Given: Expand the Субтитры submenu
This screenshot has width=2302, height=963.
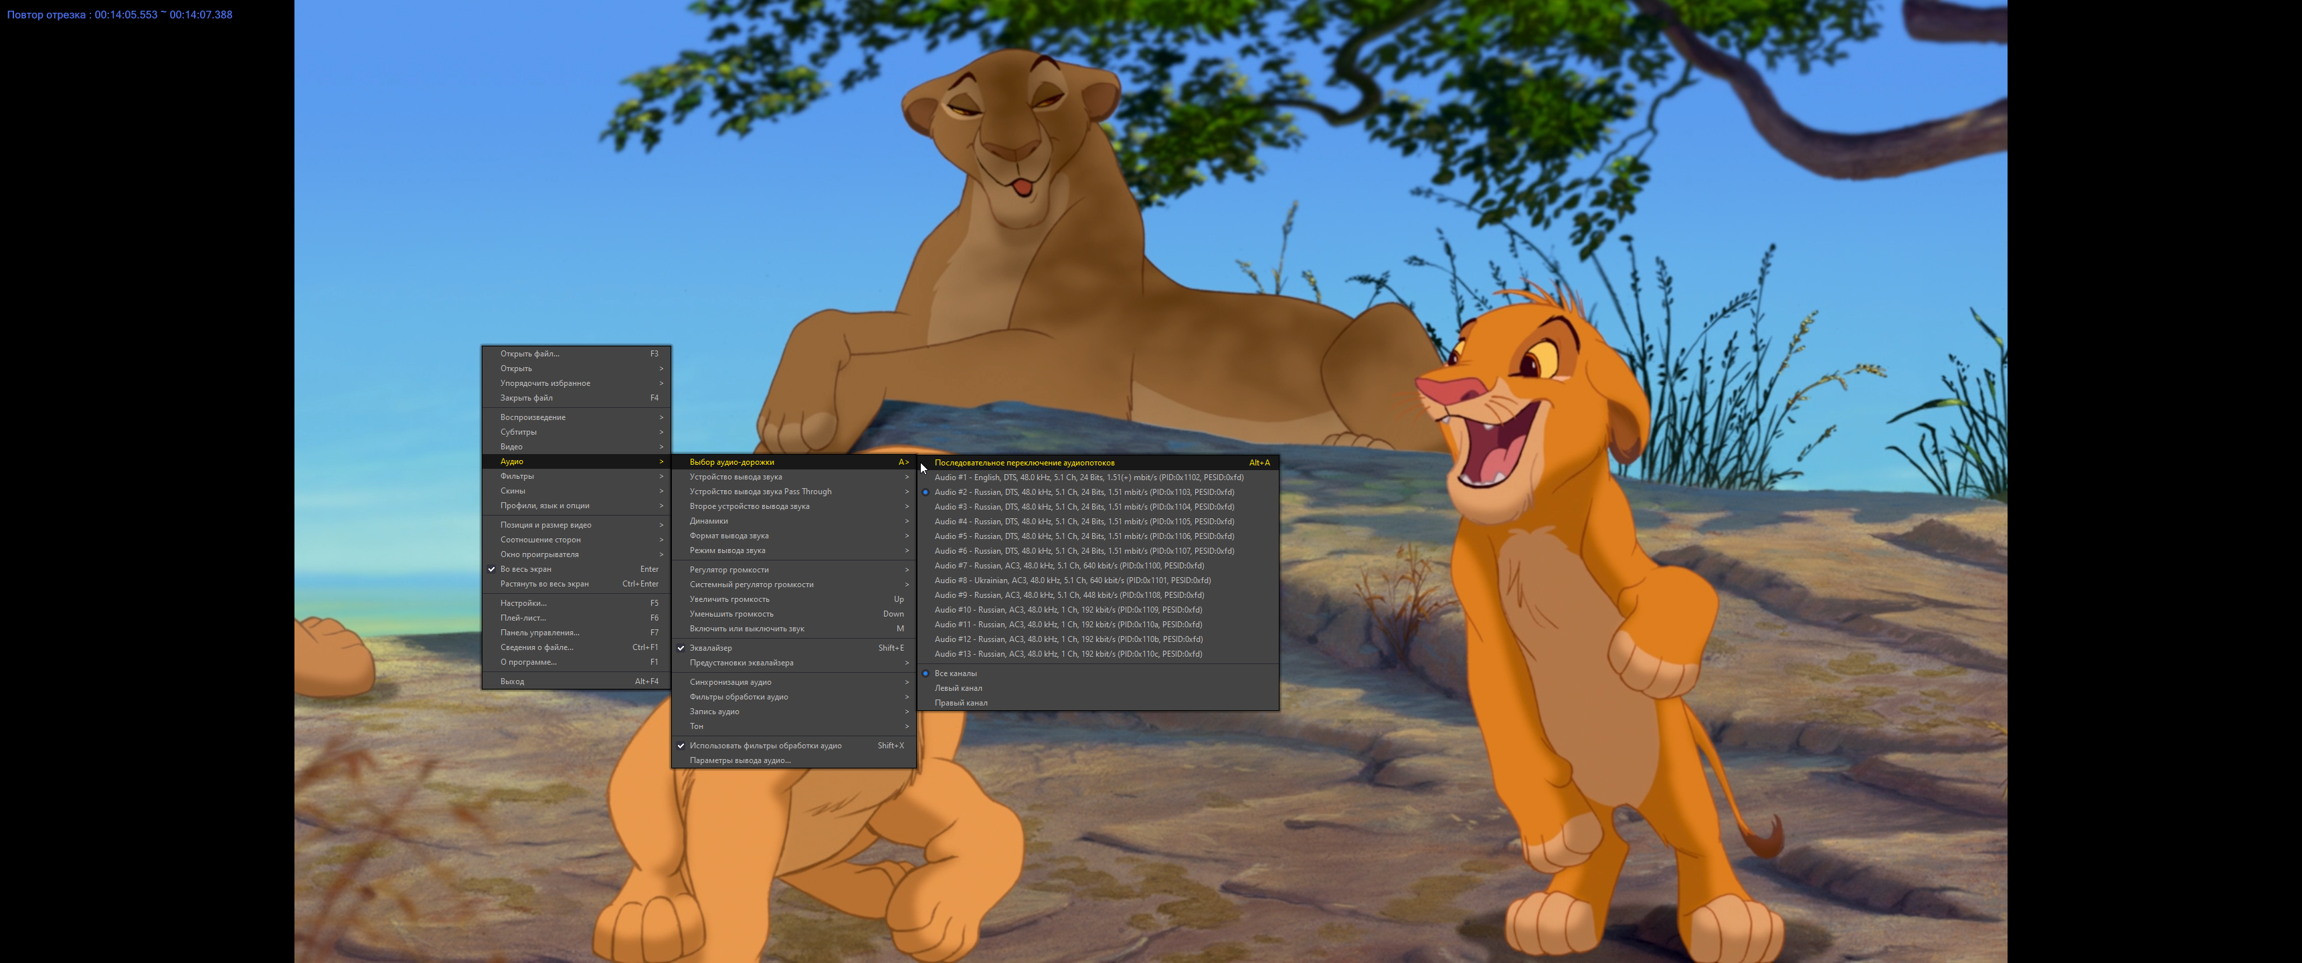Looking at the screenshot, I should coord(519,431).
